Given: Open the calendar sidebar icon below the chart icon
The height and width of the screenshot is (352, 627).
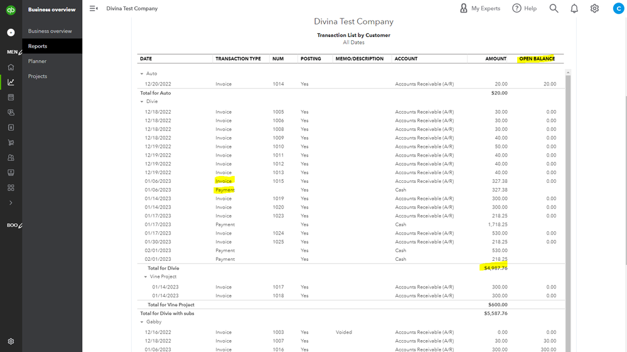Looking at the screenshot, I should pos(11,97).
